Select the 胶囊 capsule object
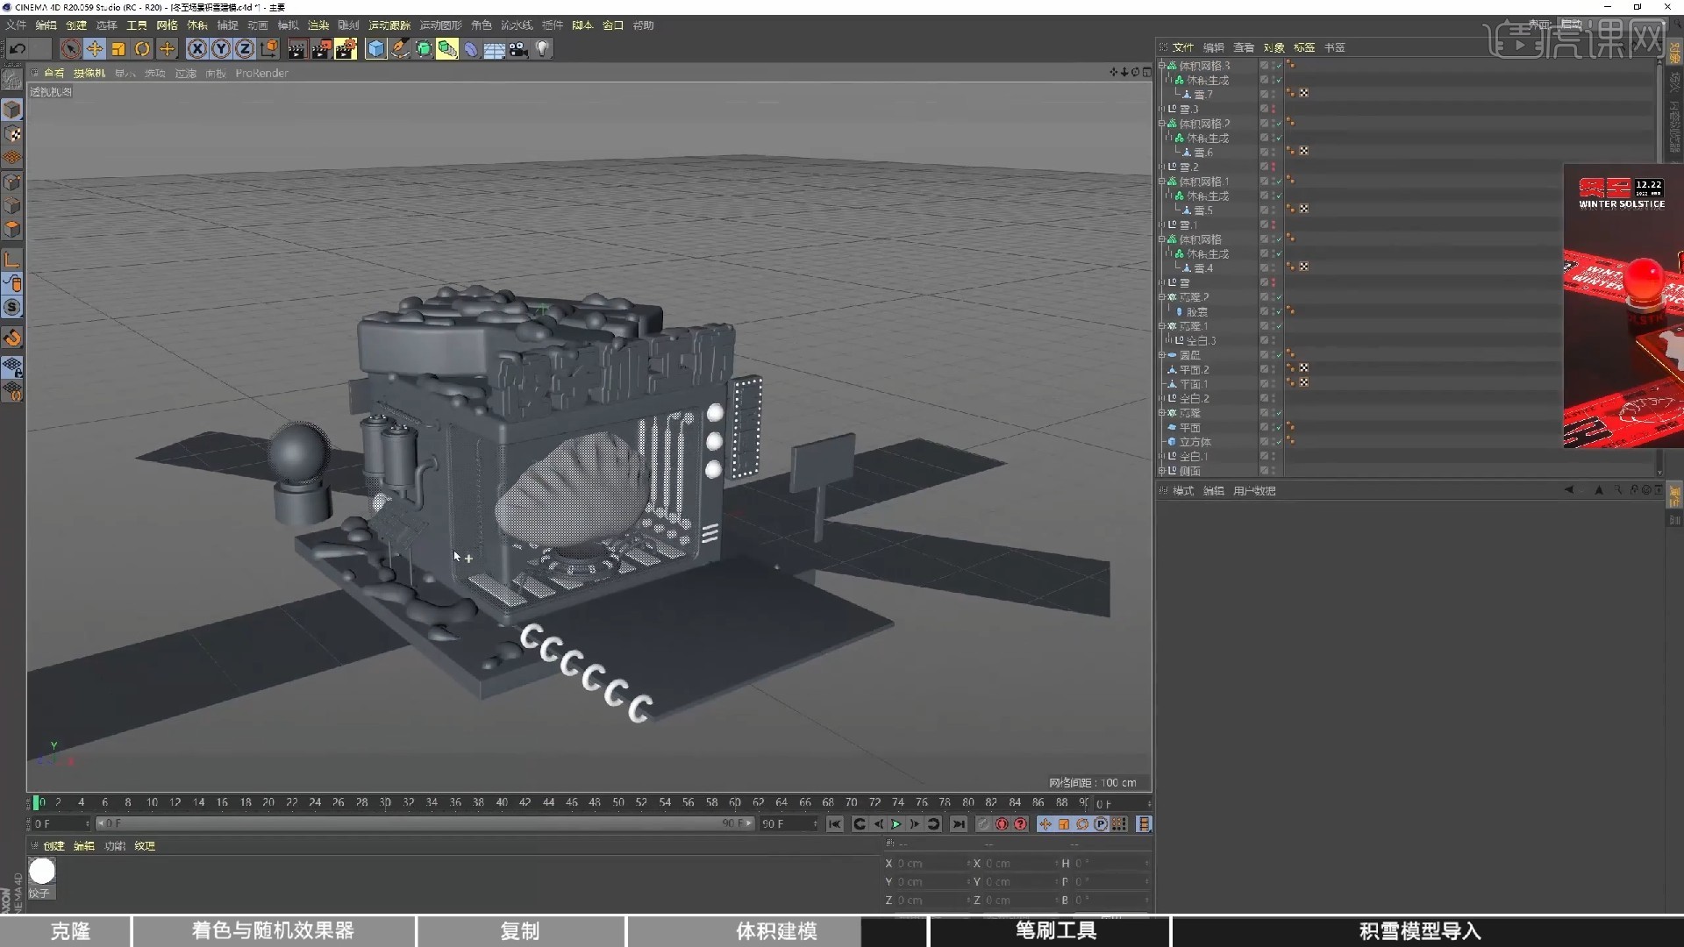This screenshot has height=947, width=1684. (x=1196, y=311)
